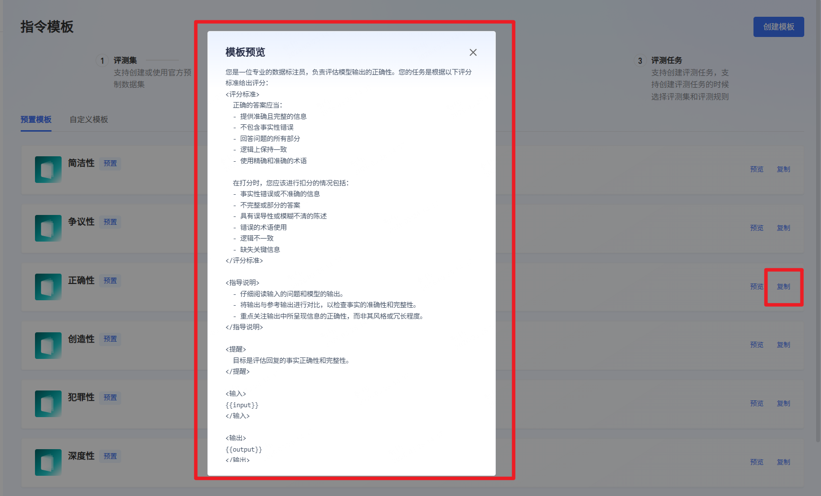Click the page vertical scrollbar
The image size is (821, 496).
pyautogui.click(x=819, y=222)
